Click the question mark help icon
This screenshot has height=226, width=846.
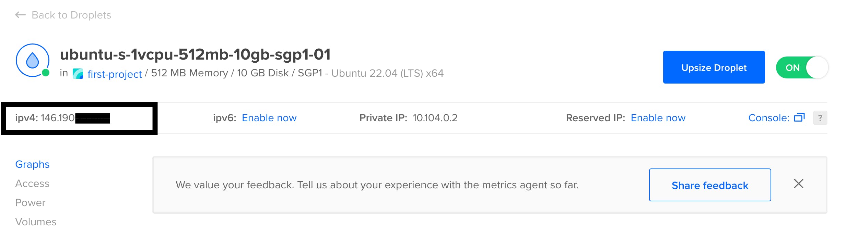pyautogui.click(x=820, y=118)
